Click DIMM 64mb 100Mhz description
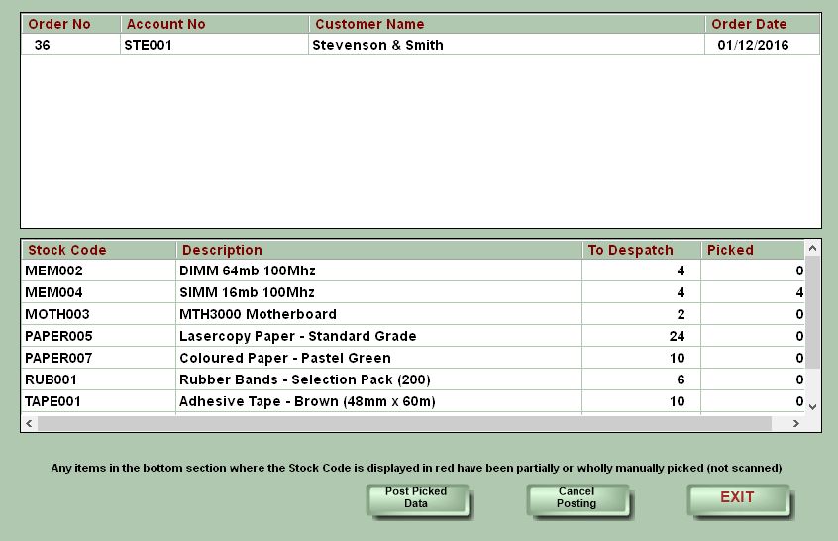The height and width of the screenshot is (541, 838). 379,271
